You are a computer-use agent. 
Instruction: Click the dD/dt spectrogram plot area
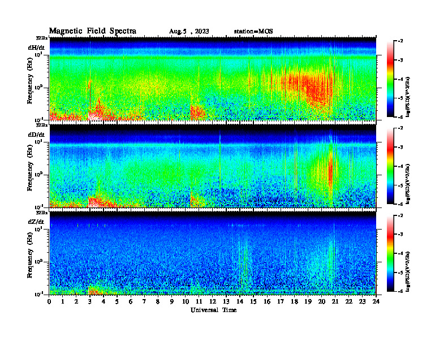[x=213, y=166]
